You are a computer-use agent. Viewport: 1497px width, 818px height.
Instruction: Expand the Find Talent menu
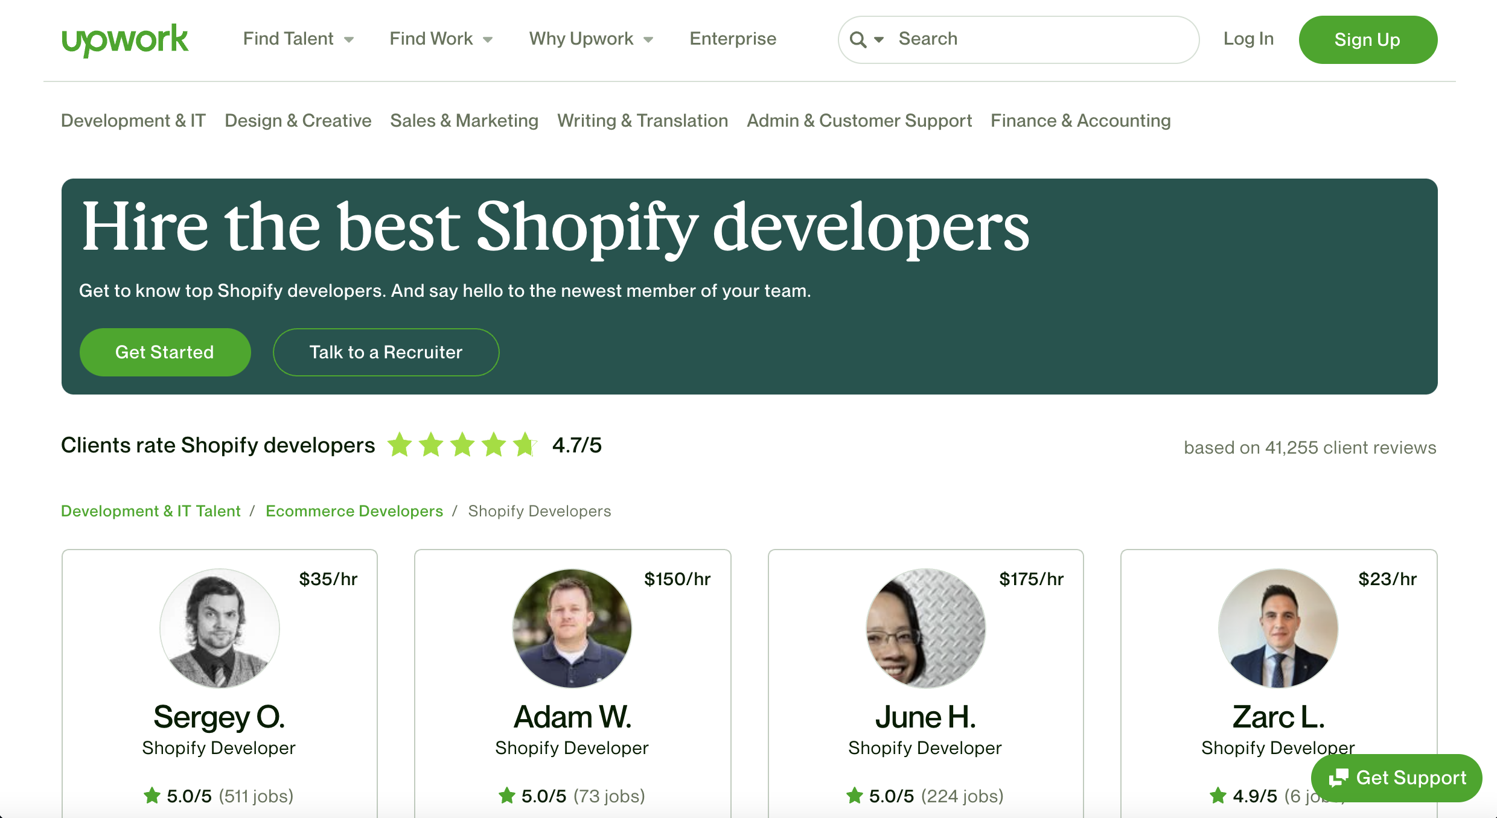pyautogui.click(x=298, y=39)
